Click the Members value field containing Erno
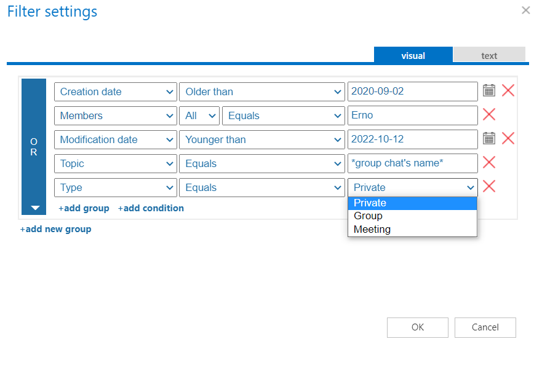This screenshot has width=534, height=374. [x=412, y=115]
